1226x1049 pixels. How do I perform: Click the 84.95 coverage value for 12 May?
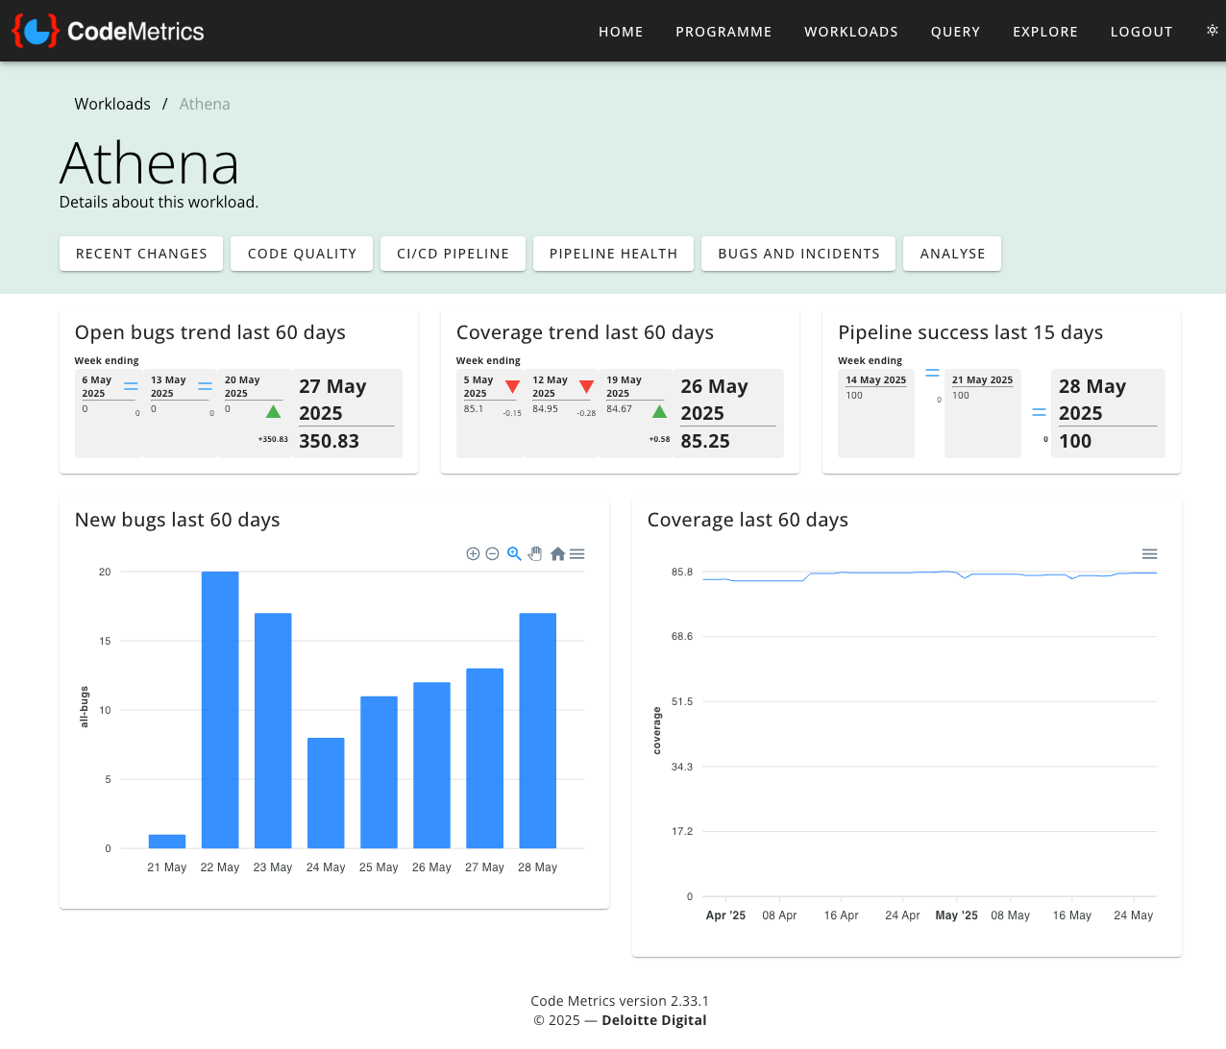[x=545, y=409]
